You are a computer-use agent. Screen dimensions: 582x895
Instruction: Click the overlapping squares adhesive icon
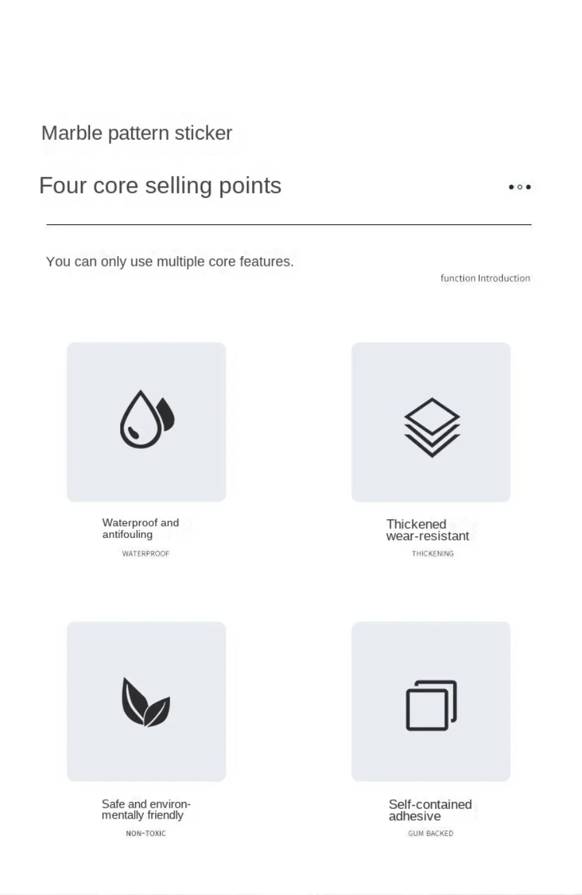431,705
